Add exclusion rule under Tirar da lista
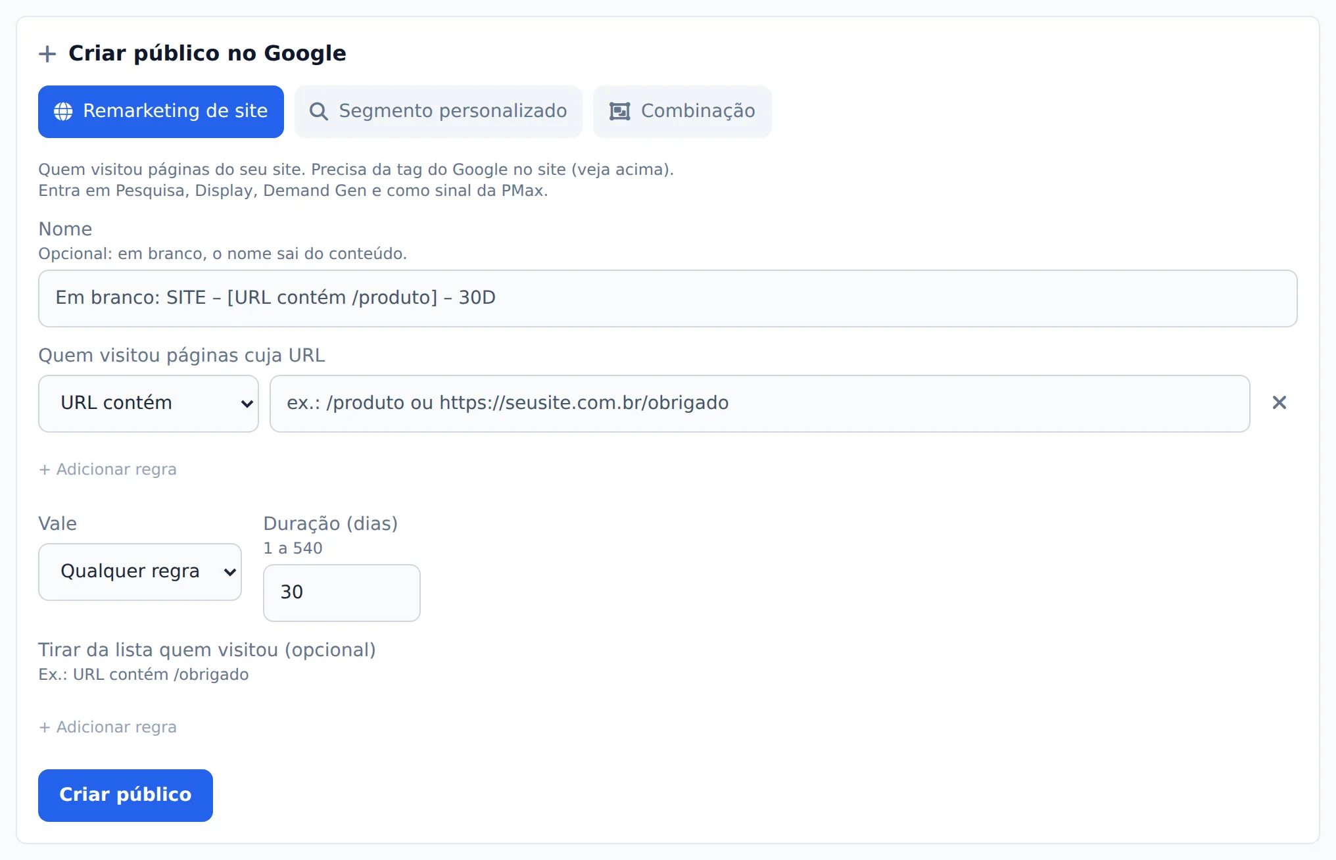Image resolution: width=1336 pixels, height=860 pixels. [108, 727]
